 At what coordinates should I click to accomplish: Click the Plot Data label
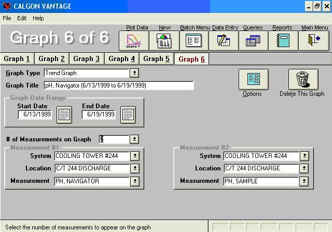[137, 27]
